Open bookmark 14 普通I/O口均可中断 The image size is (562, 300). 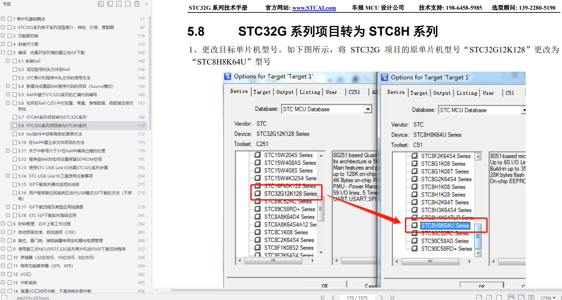(52, 291)
